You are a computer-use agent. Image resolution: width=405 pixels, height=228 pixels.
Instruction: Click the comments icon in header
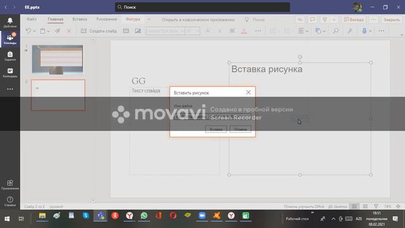312,20
